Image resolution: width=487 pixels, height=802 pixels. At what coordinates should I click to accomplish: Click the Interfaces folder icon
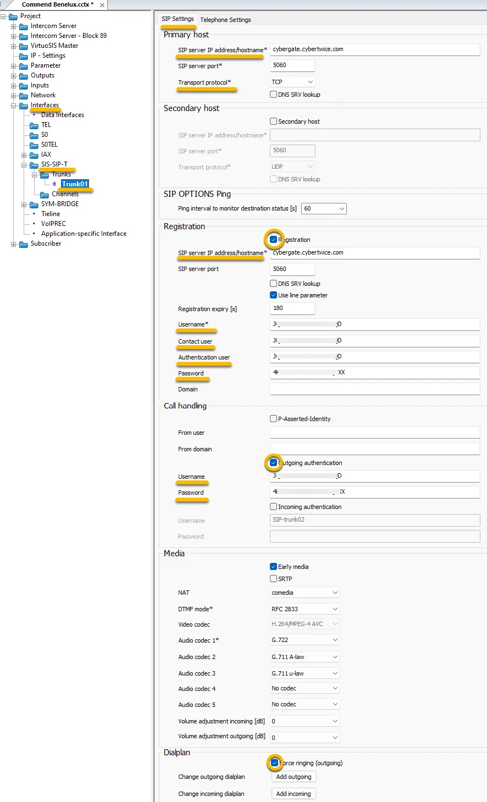coord(24,106)
